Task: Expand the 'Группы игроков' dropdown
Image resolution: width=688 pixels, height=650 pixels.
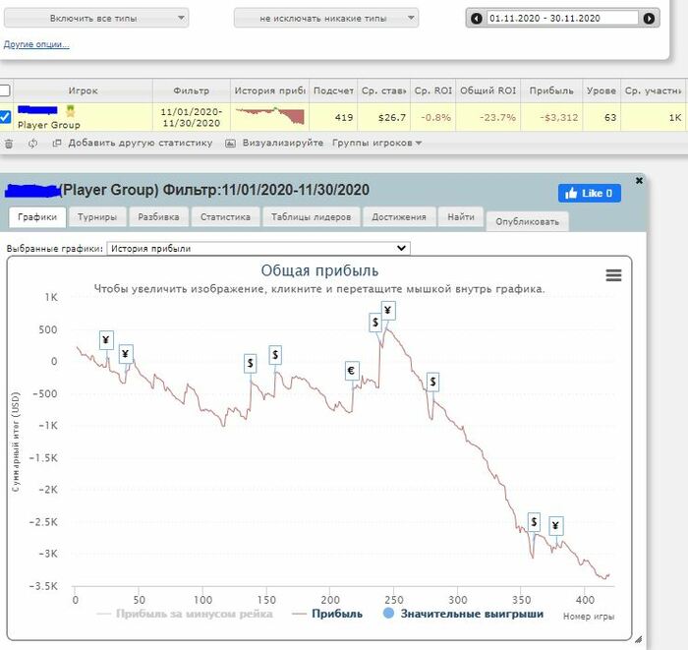Action: pos(376,144)
